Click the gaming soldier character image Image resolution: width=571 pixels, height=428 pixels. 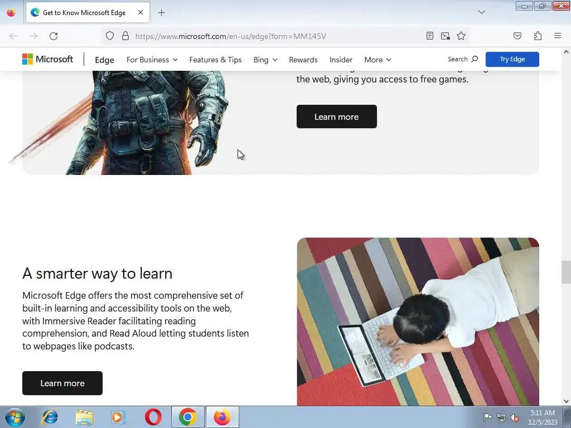coord(146,122)
